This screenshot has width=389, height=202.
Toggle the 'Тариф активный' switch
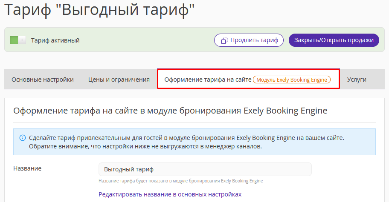coord(17,40)
